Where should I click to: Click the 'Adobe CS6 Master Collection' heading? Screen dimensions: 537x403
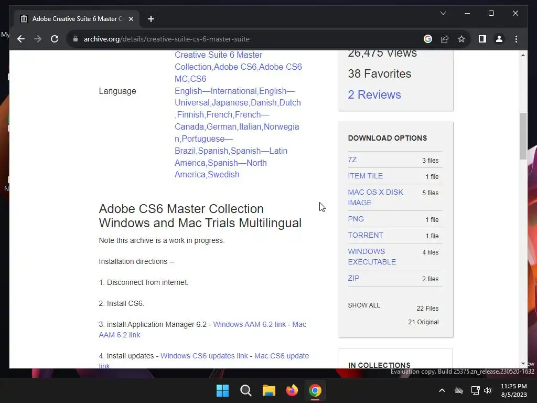point(200,216)
